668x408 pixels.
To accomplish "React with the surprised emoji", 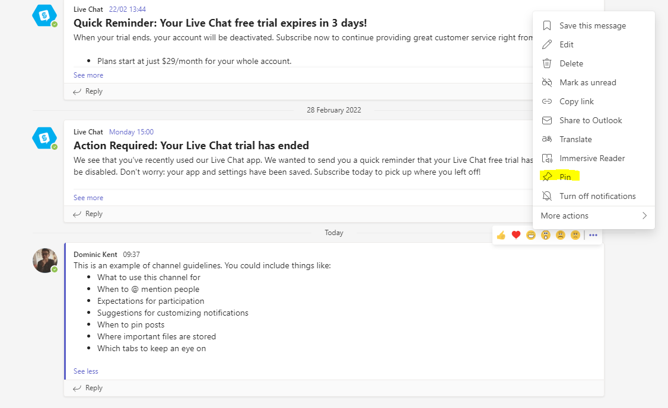I will point(545,235).
